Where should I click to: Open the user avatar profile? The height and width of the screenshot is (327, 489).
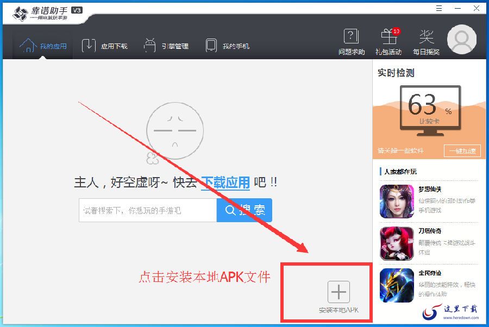click(x=461, y=40)
